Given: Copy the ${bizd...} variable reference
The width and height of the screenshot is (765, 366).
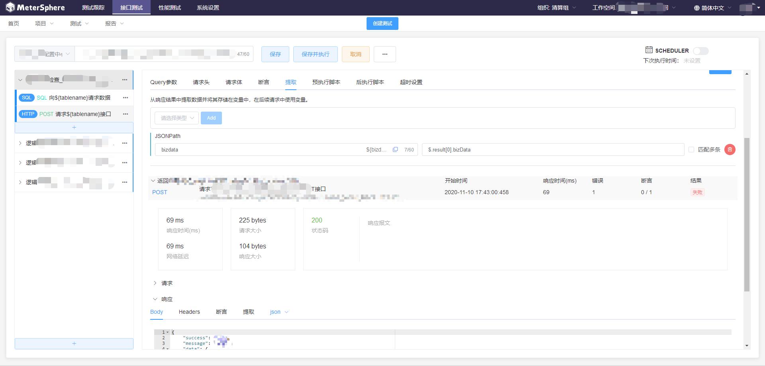Looking at the screenshot, I should (395, 149).
